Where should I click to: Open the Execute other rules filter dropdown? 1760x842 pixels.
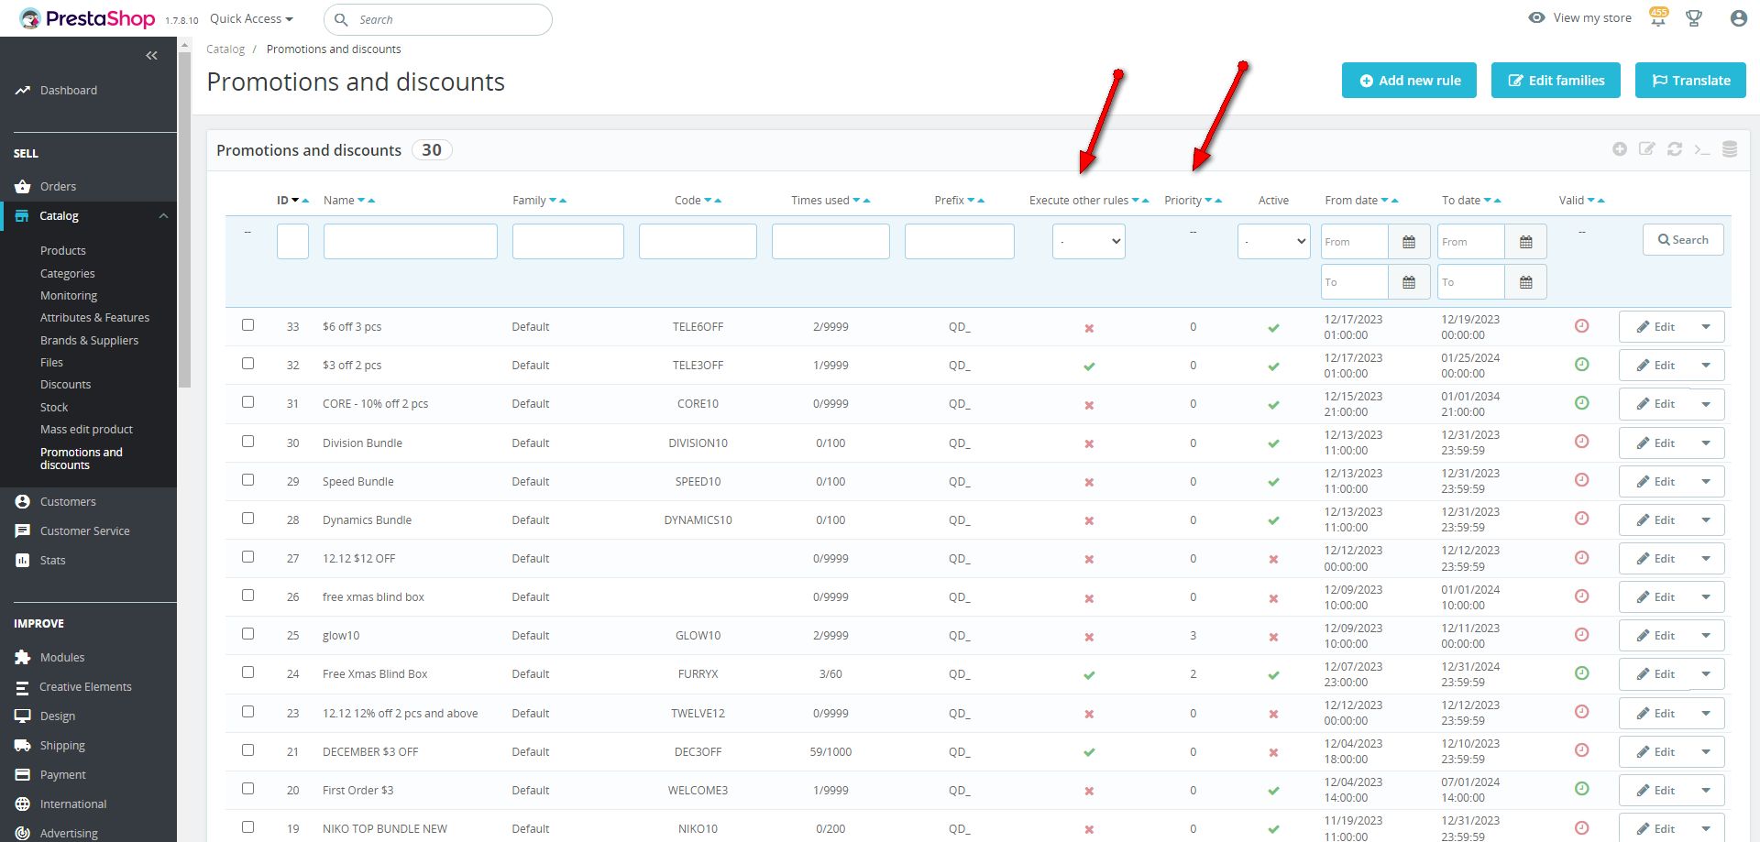click(x=1088, y=242)
